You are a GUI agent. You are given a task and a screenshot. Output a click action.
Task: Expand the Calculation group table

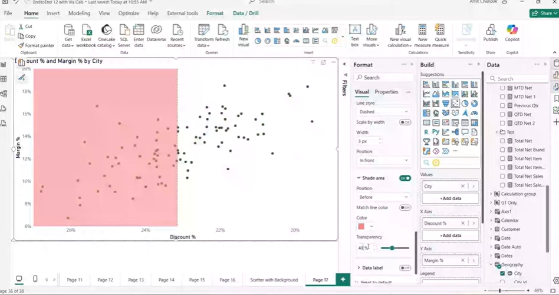(x=491, y=194)
